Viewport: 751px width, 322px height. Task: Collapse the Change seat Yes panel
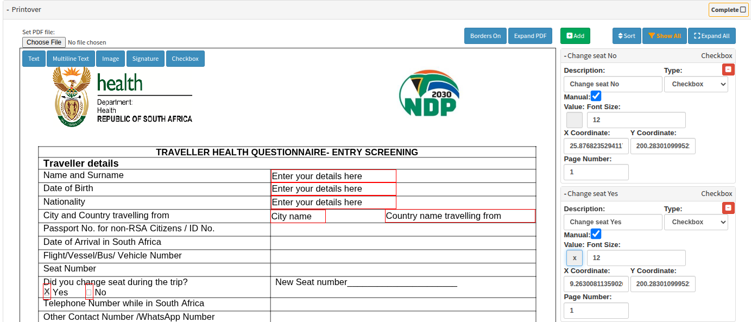coord(591,194)
